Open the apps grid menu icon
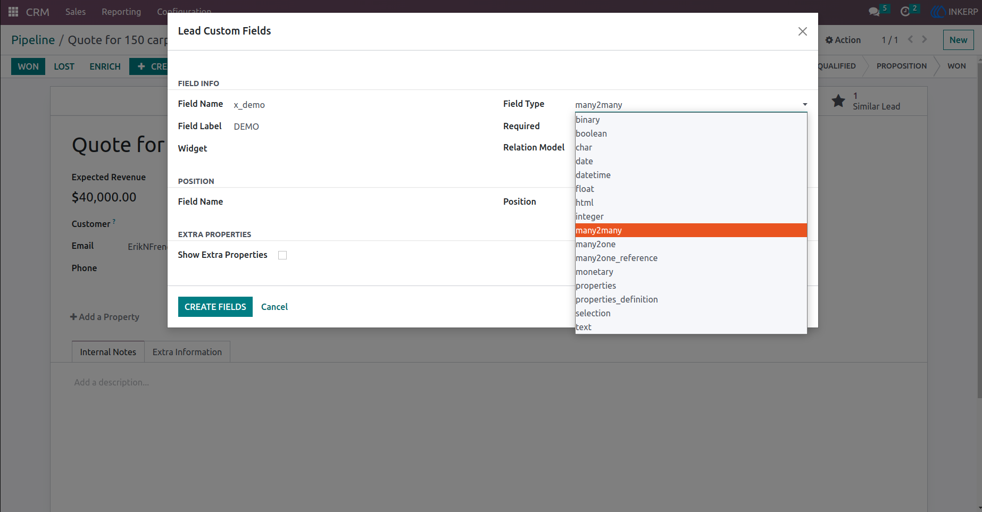This screenshot has height=512, width=982. (13, 12)
